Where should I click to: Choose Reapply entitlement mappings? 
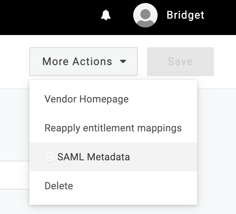point(113,128)
